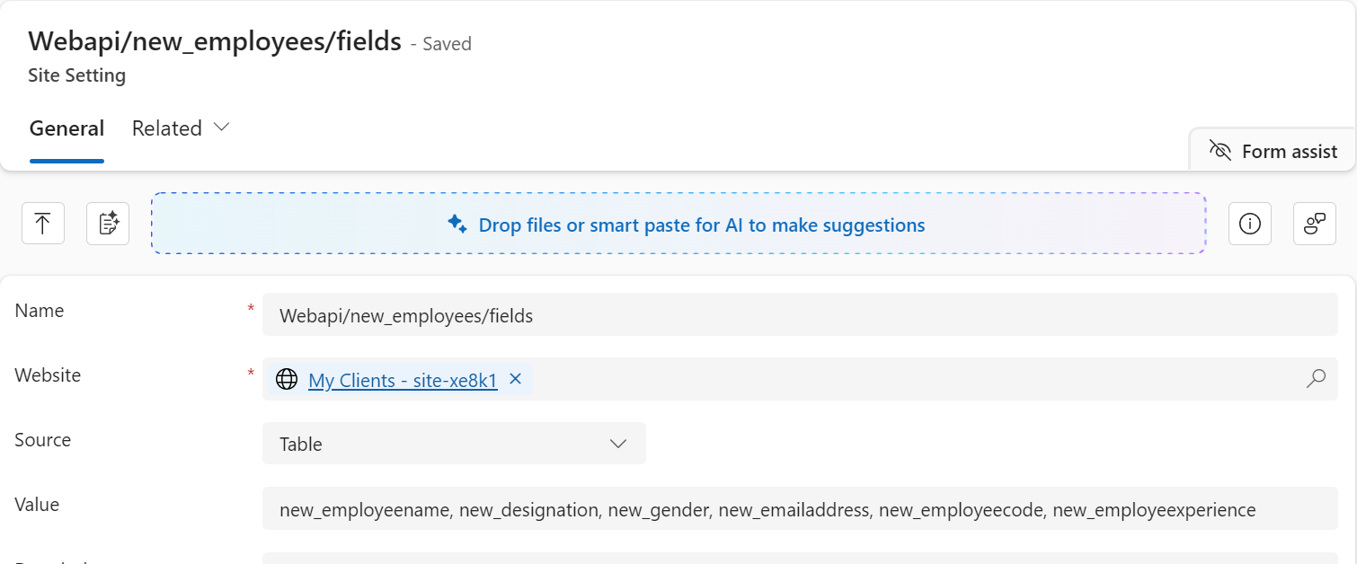Click the Website lookup search icon

[x=1316, y=379]
